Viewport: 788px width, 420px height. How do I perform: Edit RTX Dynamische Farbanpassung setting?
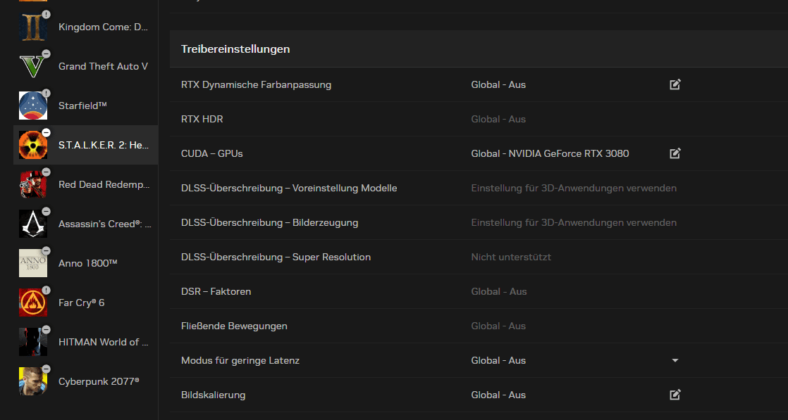(x=675, y=84)
